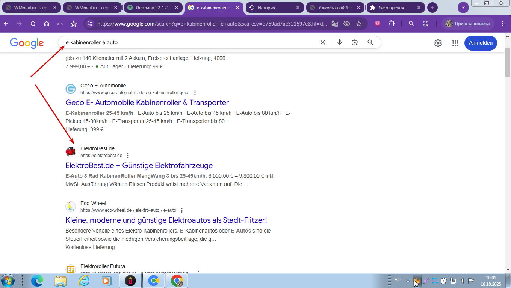This screenshot has height=288, width=511.
Task: Open the media player taskbar icon
Action: click(x=106, y=280)
